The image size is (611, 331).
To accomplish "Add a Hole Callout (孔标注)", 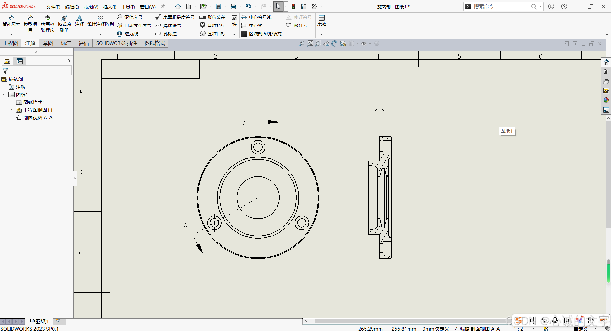I will tap(166, 34).
